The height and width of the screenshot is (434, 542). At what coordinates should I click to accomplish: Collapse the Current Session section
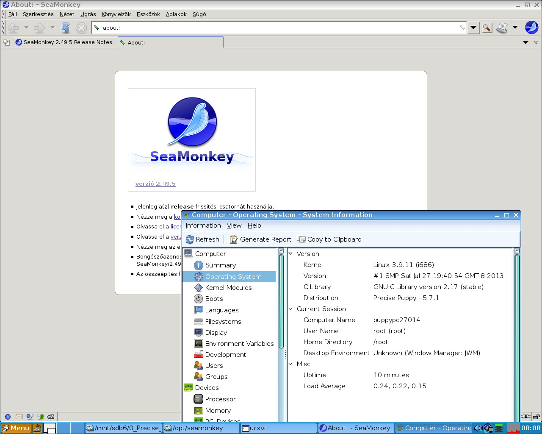290,309
